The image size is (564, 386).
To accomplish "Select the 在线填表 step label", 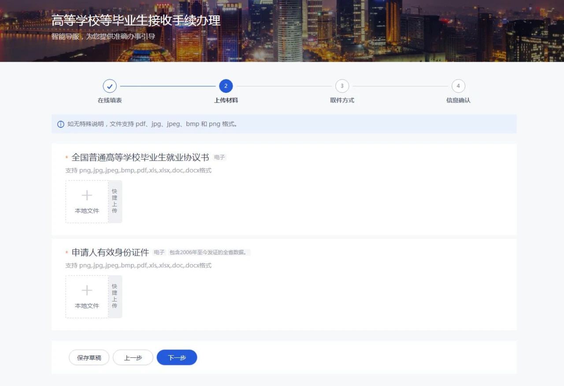I will 110,100.
